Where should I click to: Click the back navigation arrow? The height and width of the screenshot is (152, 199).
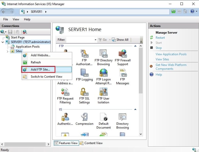(x=4, y=12)
